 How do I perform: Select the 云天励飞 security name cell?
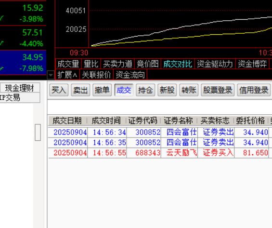point(180,153)
